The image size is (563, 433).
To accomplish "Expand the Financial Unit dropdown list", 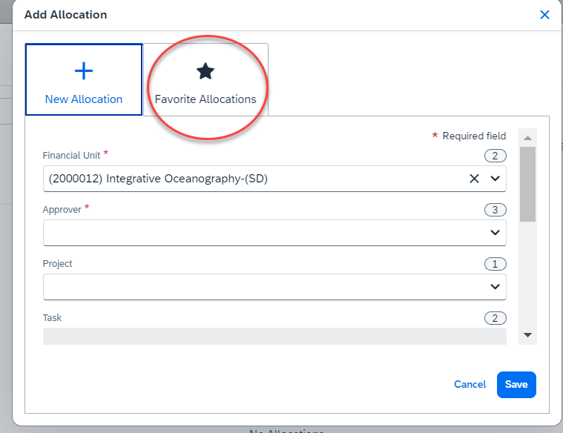I will pos(495,179).
